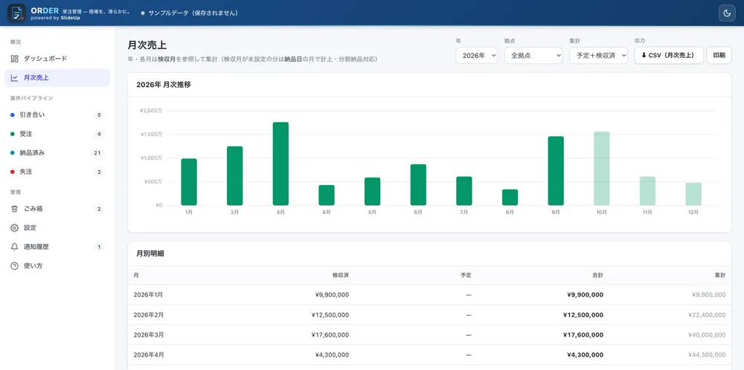Click the ORDER app logo icon

(x=16, y=13)
